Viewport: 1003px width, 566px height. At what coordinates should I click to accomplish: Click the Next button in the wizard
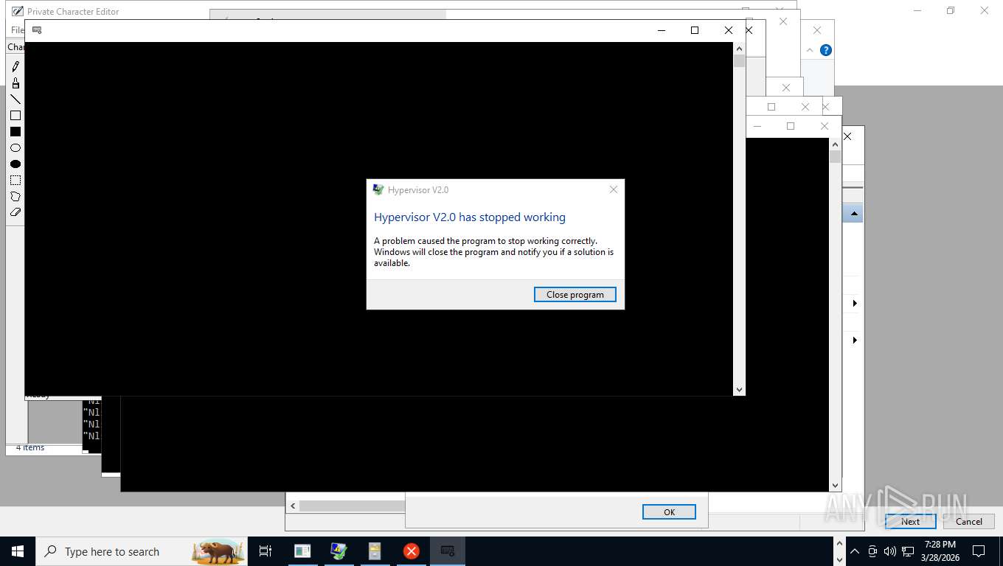pos(911,521)
